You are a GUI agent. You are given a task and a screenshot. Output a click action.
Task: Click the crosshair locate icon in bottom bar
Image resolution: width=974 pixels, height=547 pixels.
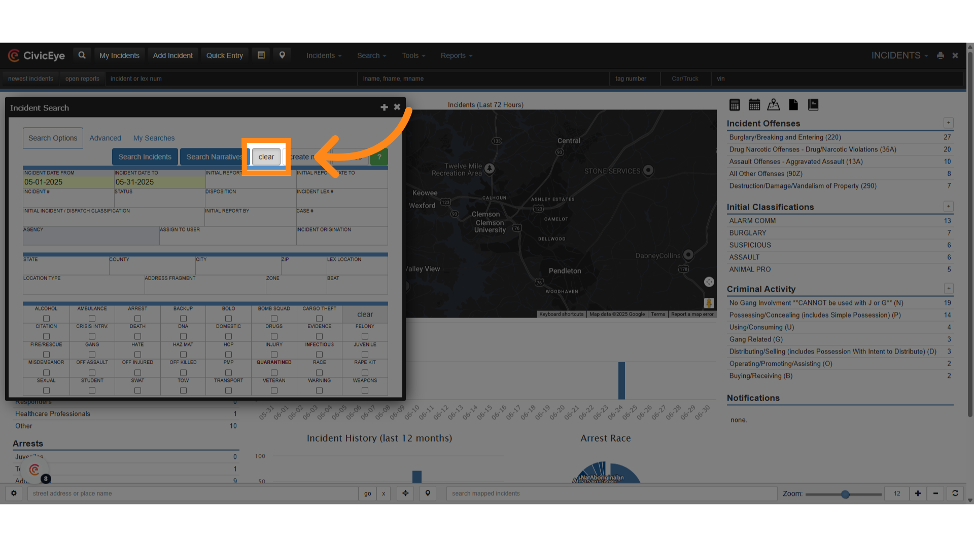(x=405, y=493)
